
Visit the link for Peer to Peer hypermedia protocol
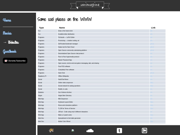coord(151,57)
